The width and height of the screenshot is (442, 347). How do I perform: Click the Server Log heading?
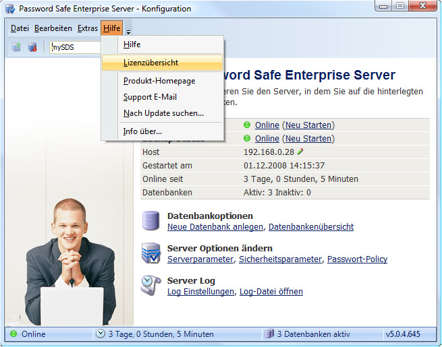tap(191, 280)
